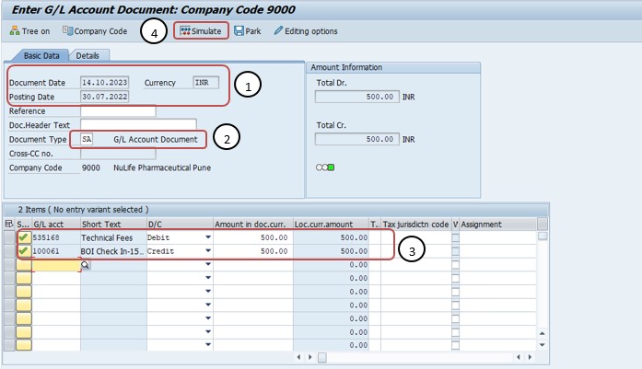Click the far-right scroll right arrow
Image resolution: width=642 pixels, height=369 pixels.
point(530,357)
